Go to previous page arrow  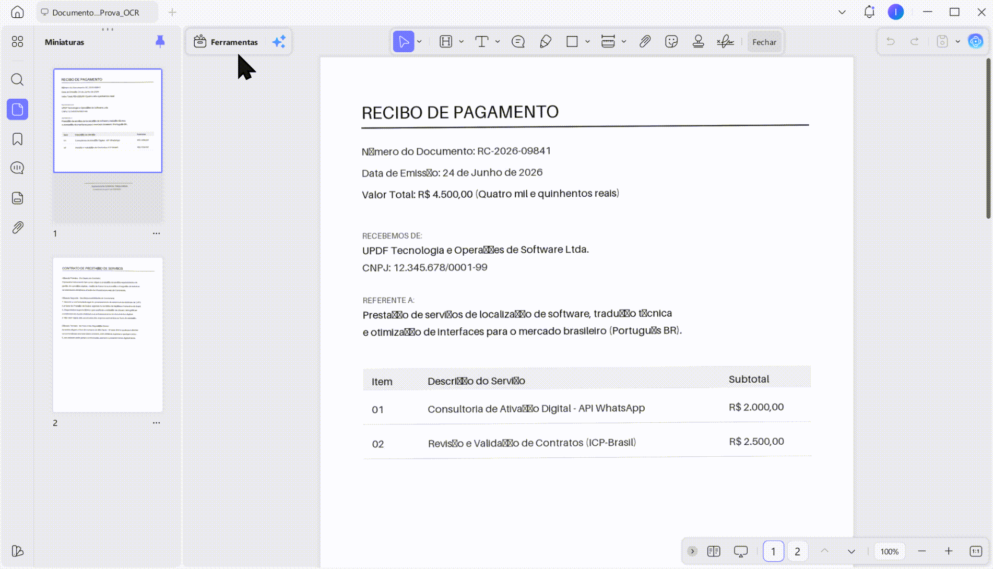[824, 551]
